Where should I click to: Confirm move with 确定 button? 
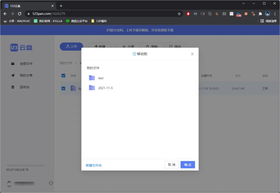point(188,165)
